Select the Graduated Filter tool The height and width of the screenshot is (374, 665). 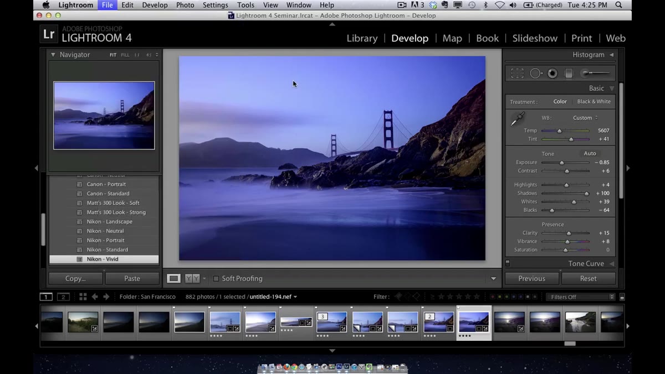(569, 73)
